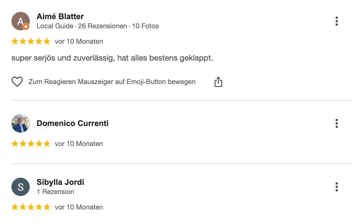The width and height of the screenshot is (359, 224).
Task: Click Domenico Currenti's five-star rating
Action: pos(31,144)
